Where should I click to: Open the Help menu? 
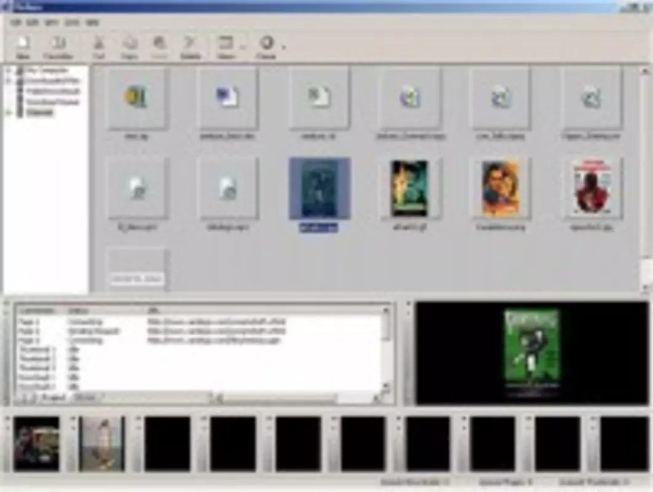(x=92, y=23)
